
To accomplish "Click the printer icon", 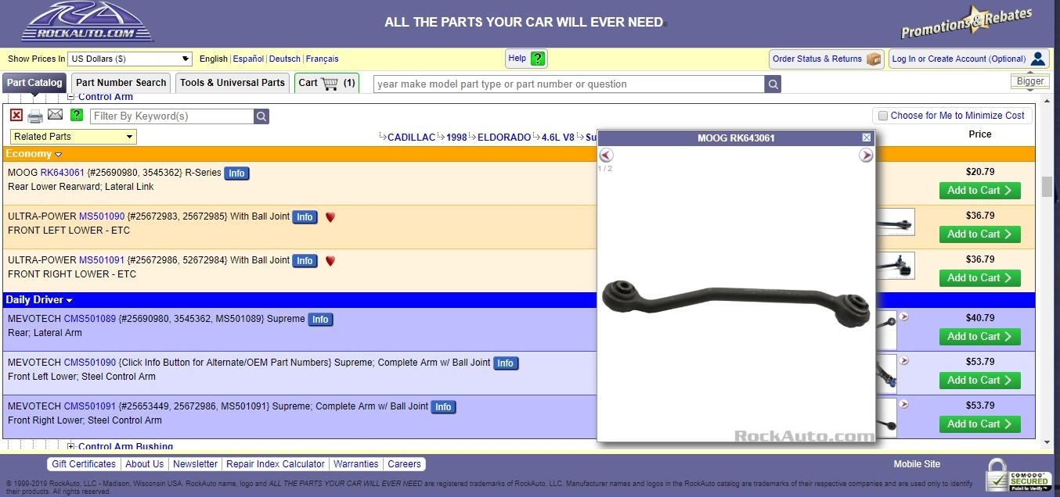I will [35, 116].
